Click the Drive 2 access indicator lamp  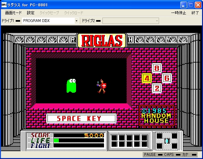[98, 21]
